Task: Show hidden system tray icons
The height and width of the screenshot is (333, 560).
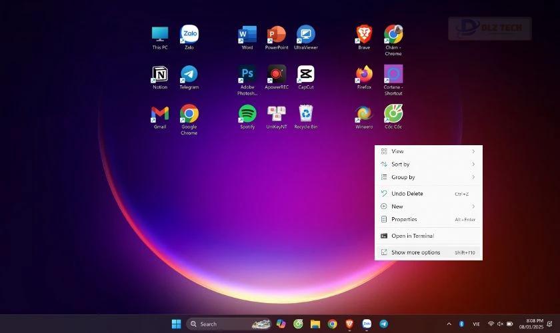Action: [x=449, y=324]
